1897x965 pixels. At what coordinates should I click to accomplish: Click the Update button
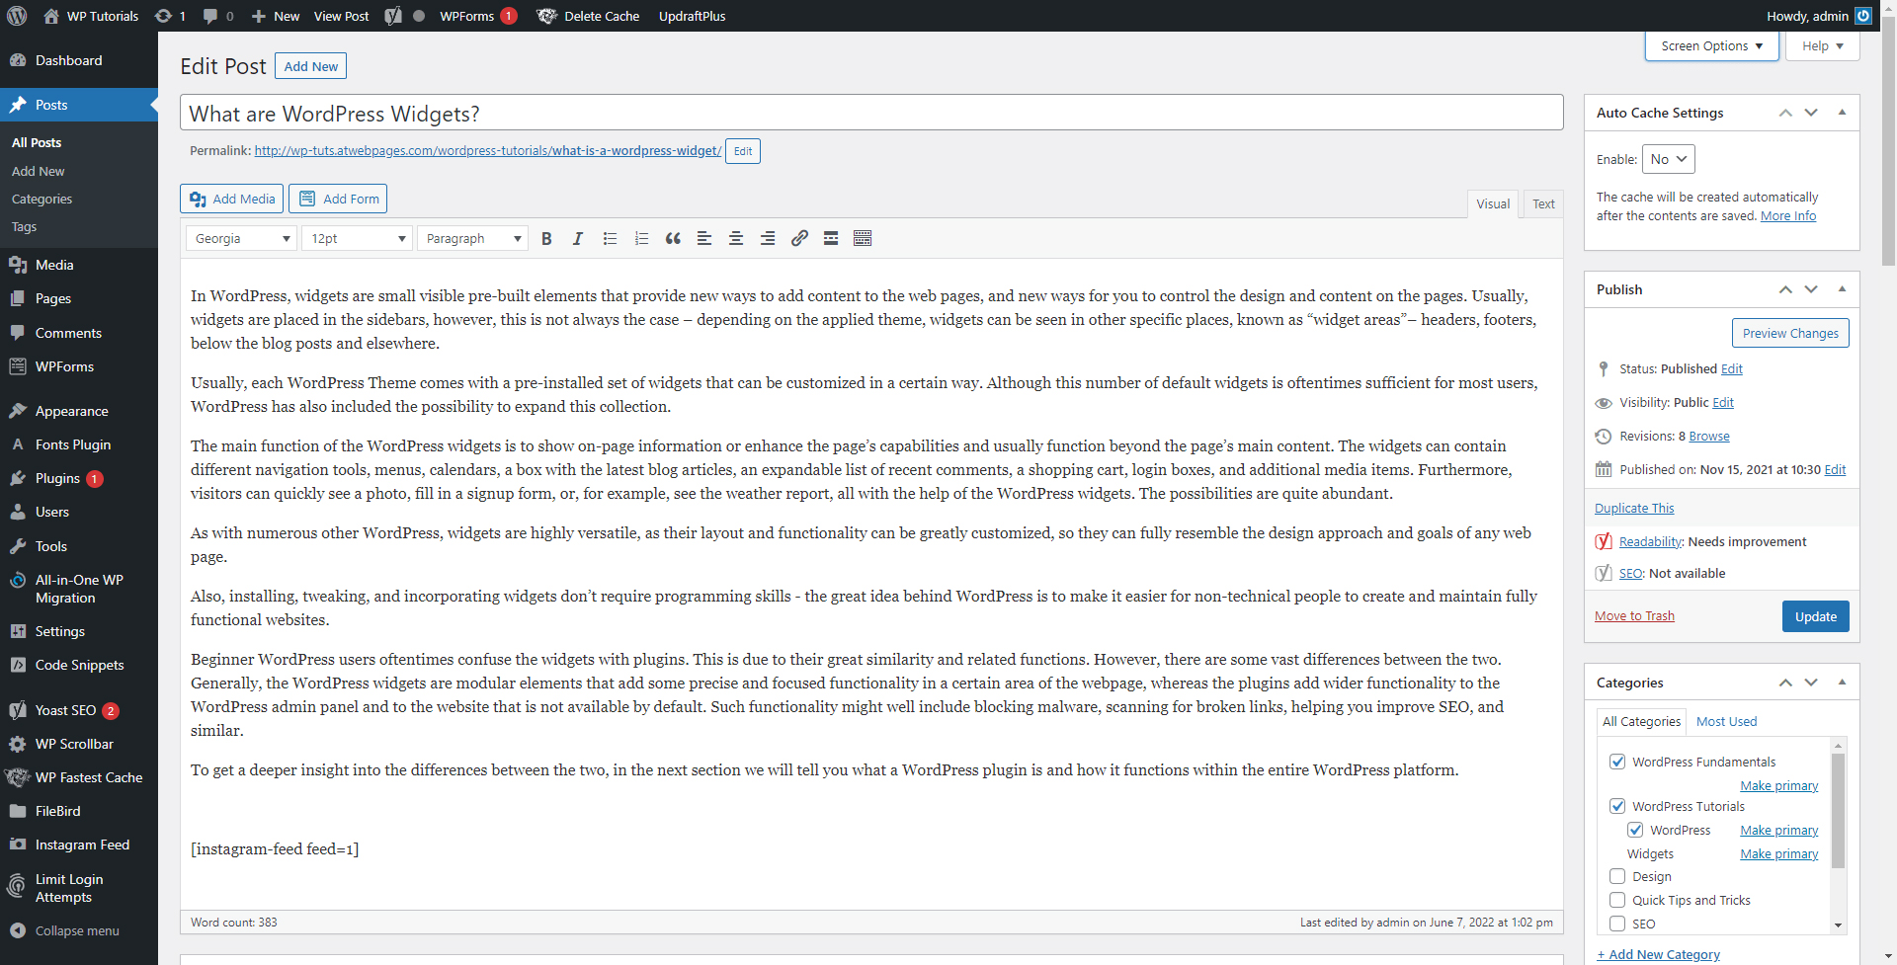click(x=1815, y=616)
